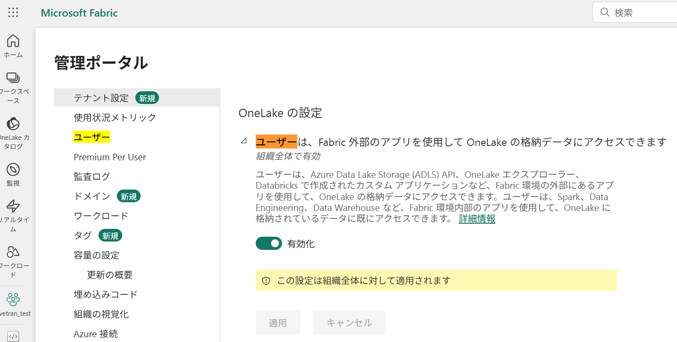The image size is (677, 342).
Task: Open 組織の視覚化 in admin menu
Action: 101,314
